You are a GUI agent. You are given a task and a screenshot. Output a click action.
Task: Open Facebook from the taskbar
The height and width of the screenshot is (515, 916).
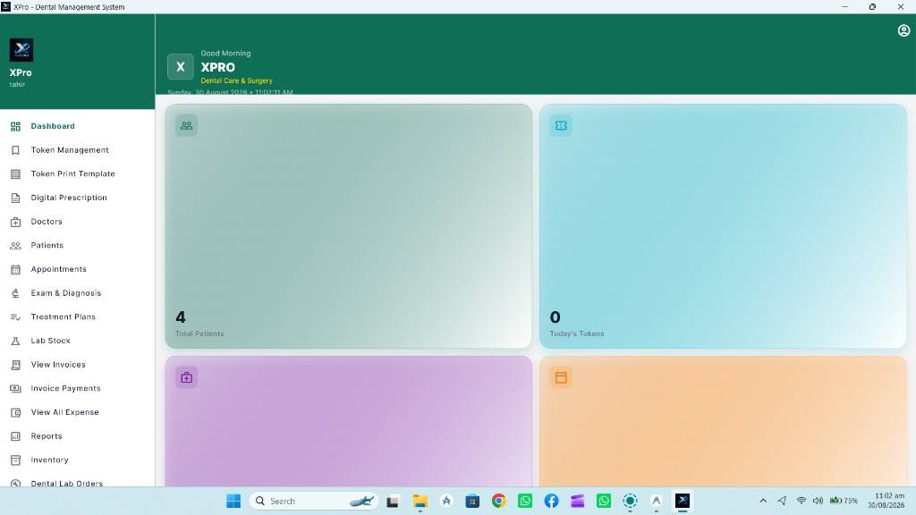tap(551, 501)
